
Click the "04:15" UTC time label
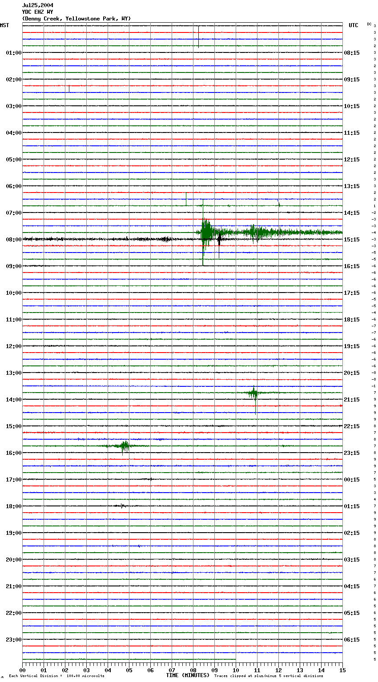[352, 586]
